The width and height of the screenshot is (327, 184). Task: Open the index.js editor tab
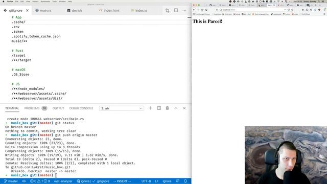coord(139,10)
